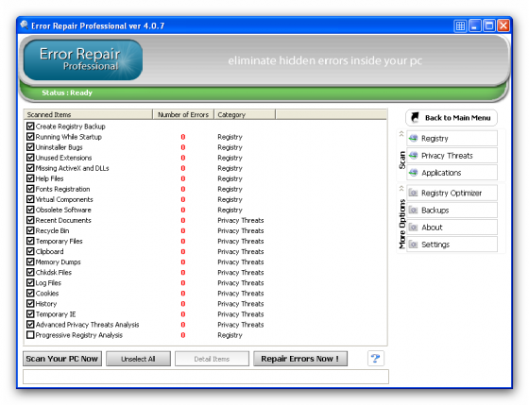The width and height of the screenshot is (529, 405).
Task: Click the Registry scan globe icon
Action: coord(414,138)
